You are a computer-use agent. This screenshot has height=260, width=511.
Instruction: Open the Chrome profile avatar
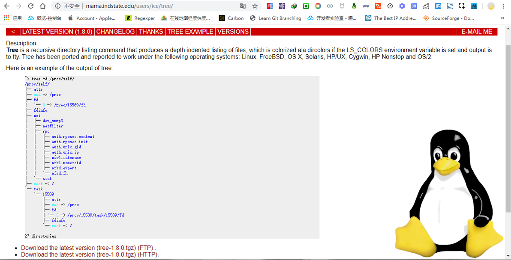[491, 6]
